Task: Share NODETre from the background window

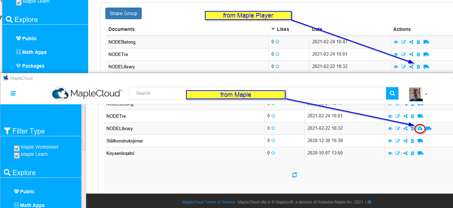Action: coord(411,54)
